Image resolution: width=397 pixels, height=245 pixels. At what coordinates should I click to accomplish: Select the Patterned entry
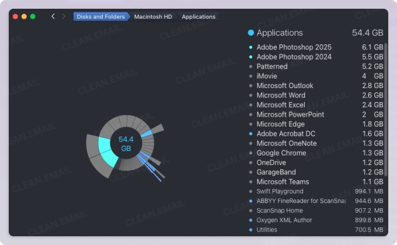click(x=316, y=66)
